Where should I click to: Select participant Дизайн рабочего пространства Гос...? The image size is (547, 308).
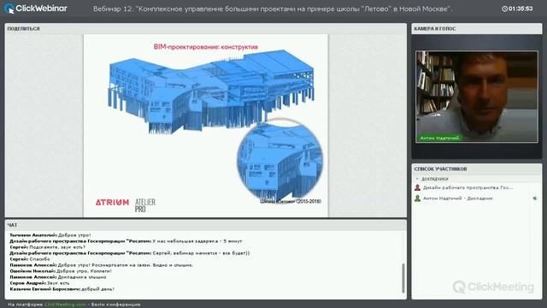coord(468,187)
